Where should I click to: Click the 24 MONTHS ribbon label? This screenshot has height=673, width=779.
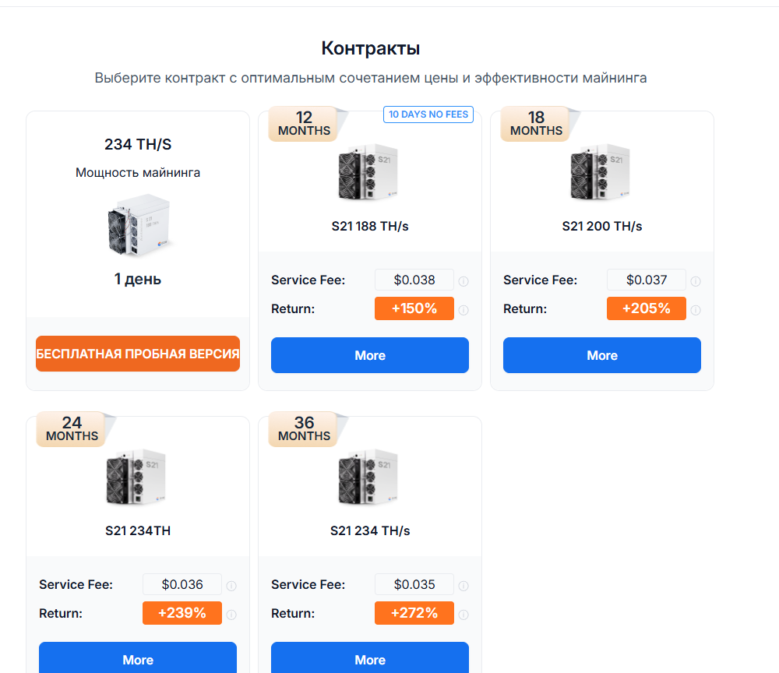(x=72, y=428)
